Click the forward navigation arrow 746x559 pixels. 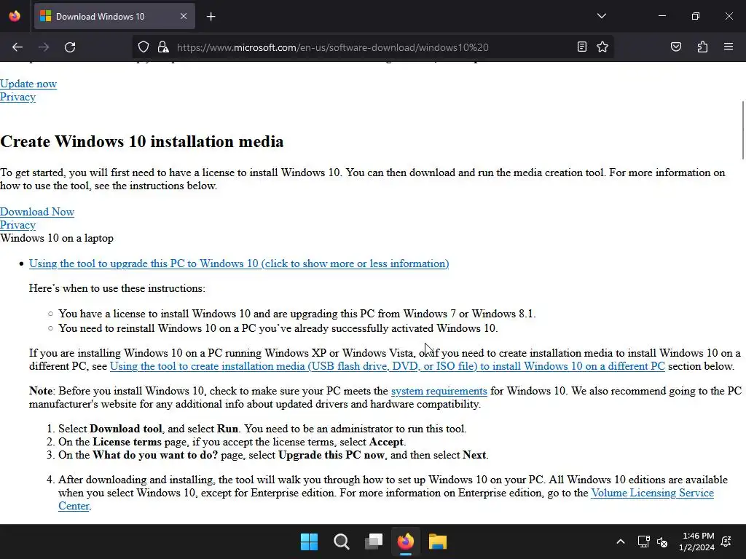pos(44,47)
